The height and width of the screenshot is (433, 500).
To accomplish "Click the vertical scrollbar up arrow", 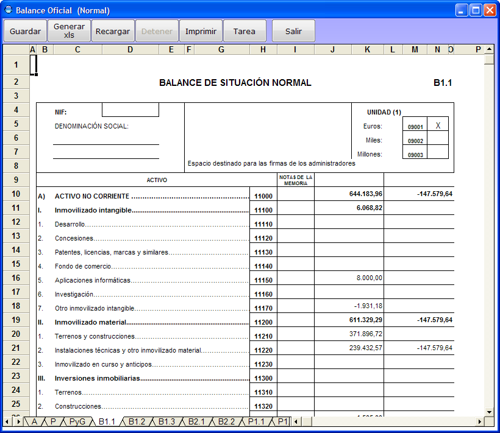I will pyautogui.click(x=489, y=49).
